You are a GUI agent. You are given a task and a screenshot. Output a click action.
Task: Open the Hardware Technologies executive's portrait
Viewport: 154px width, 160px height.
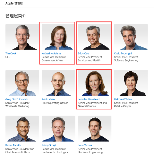click(58, 129)
